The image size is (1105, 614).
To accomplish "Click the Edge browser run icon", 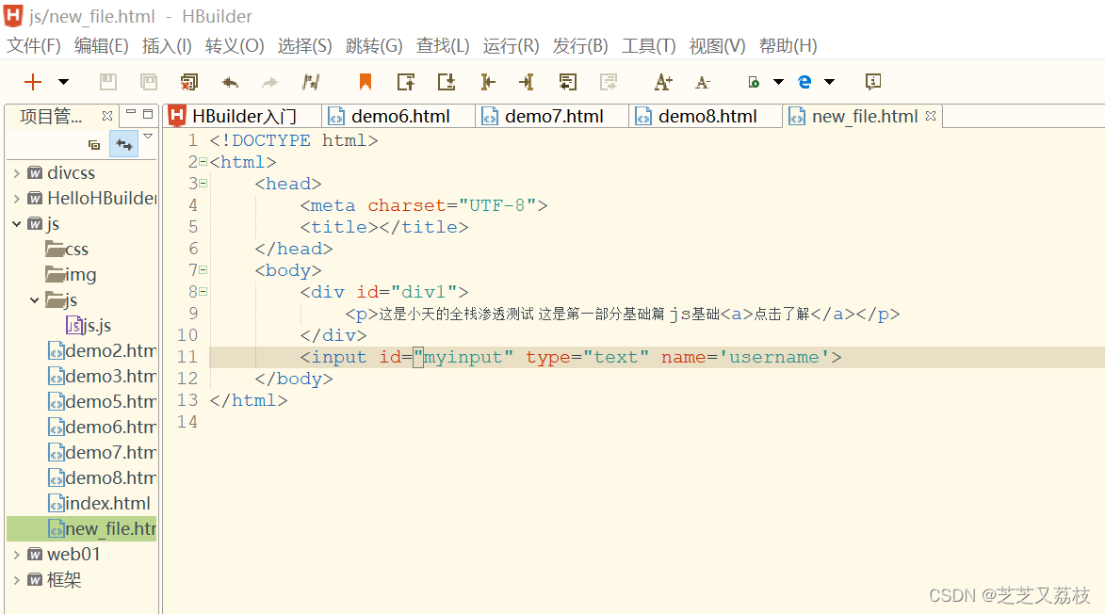I will [x=804, y=82].
